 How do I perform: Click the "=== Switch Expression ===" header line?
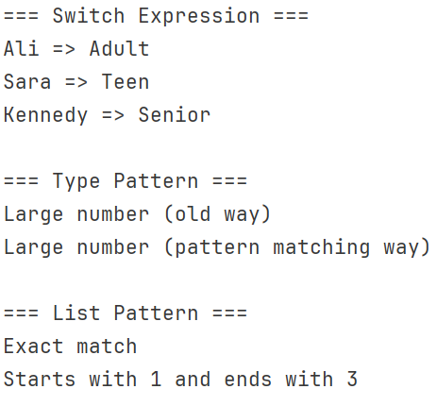click(x=156, y=16)
